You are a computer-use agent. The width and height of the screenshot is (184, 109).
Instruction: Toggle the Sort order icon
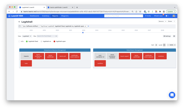coord(156,45)
